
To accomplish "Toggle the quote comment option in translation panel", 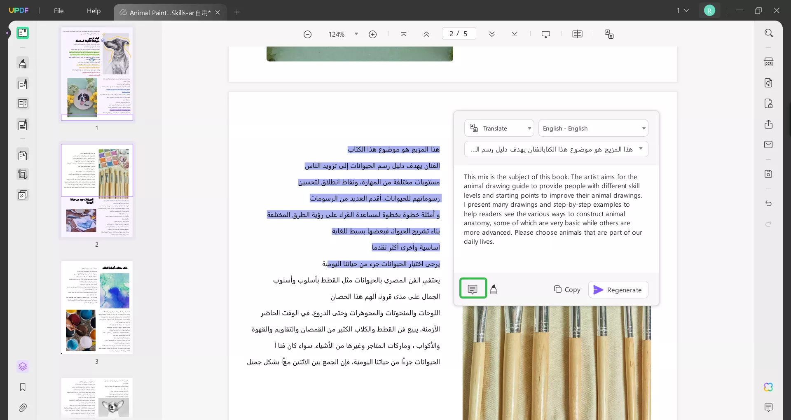I will coord(473,289).
